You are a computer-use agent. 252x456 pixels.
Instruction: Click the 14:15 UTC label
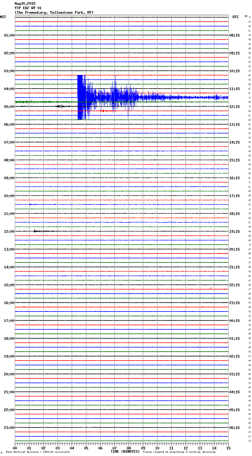click(235, 142)
